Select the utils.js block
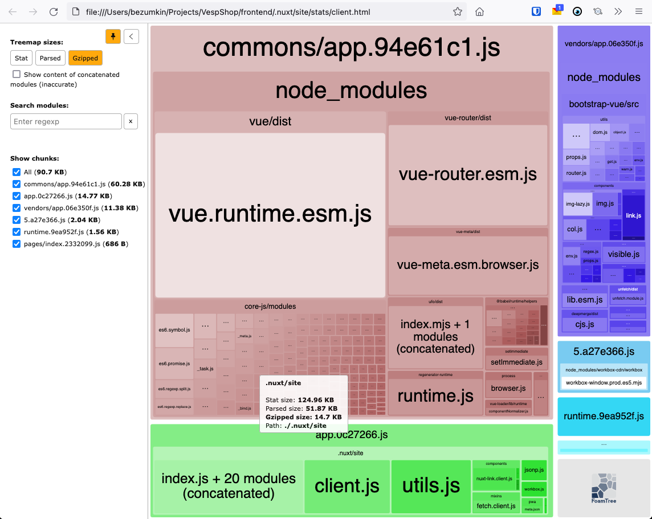The width and height of the screenshot is (652, 519). point(431,486)
